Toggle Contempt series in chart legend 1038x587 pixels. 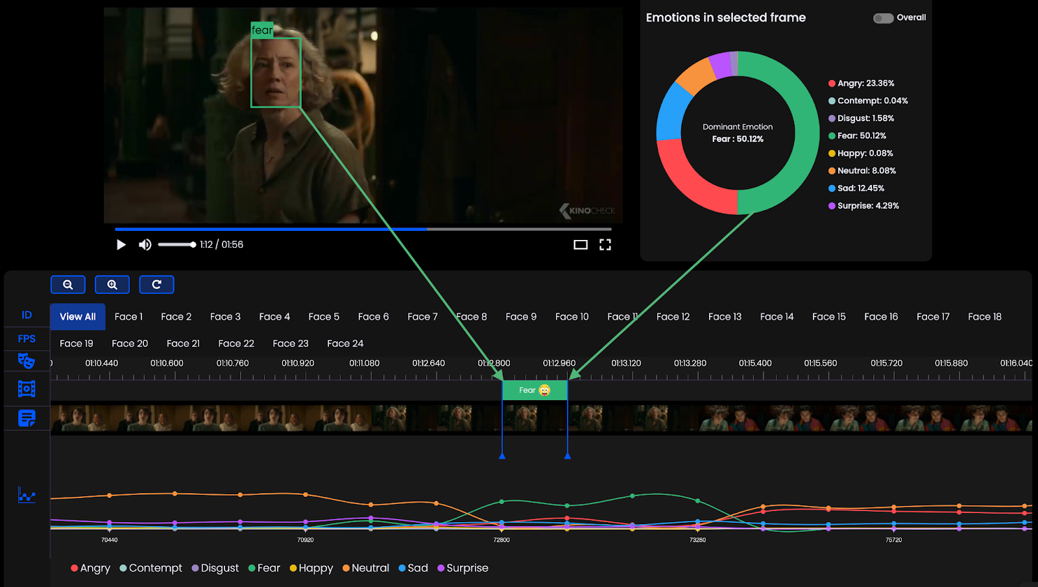pos(151,568)
